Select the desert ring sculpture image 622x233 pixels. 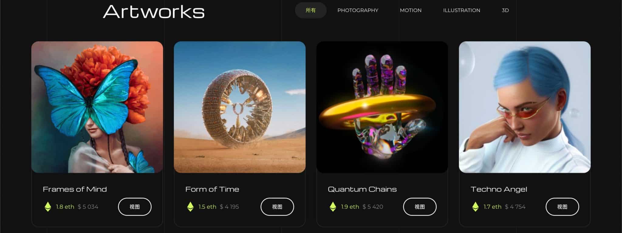(240, 107)
